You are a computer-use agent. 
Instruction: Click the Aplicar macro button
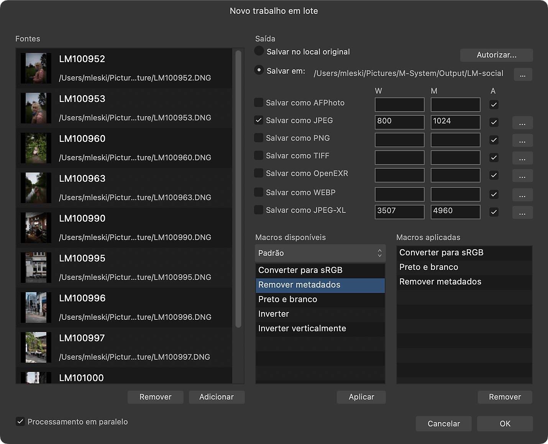[361, 397]
